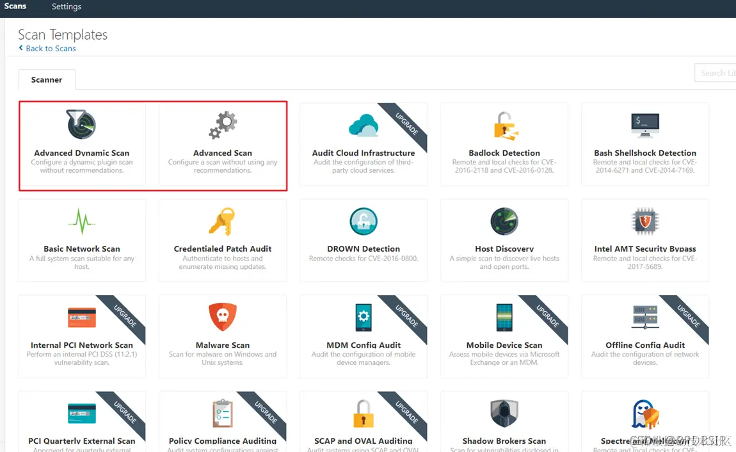
Task: Click the MDM Config Audit phone icon
Action: click(364, 318)
